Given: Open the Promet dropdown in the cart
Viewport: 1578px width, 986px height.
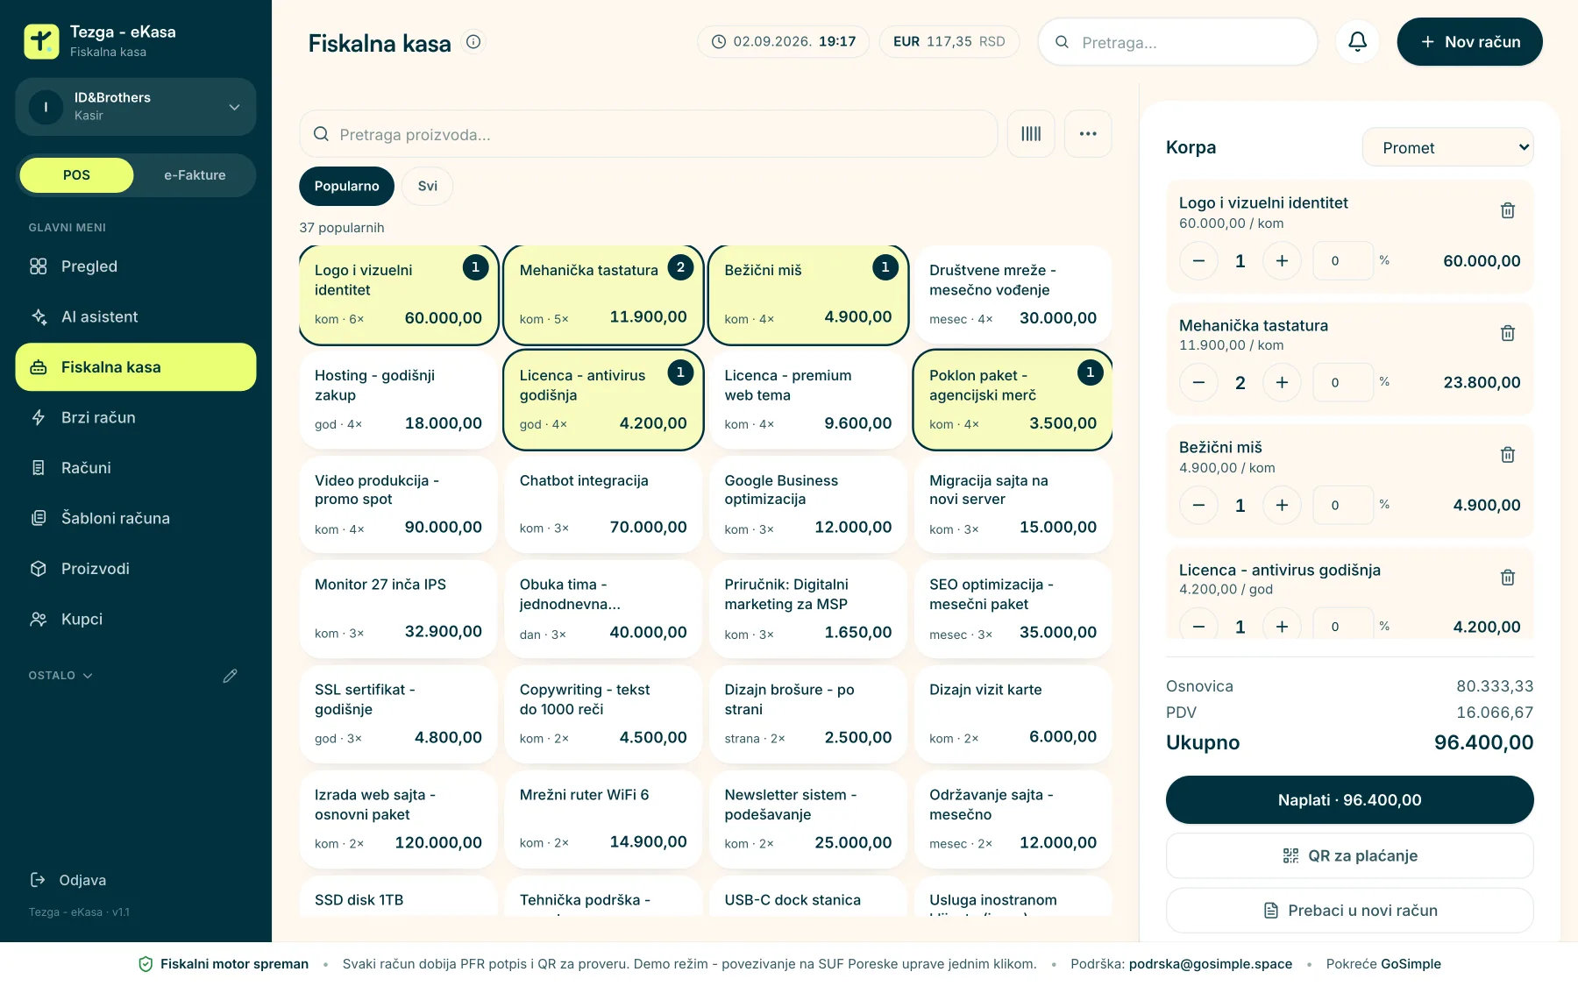Looking at the screenshot, I should pos(1447,147).
